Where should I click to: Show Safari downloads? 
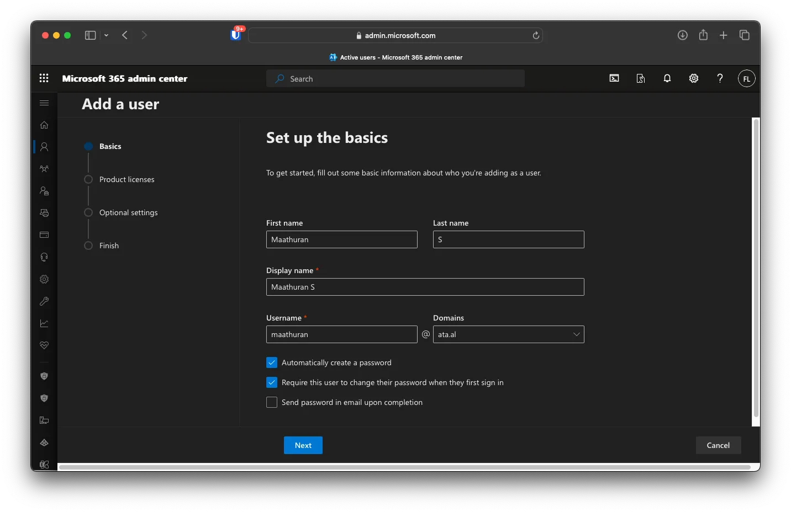click(x=683, y=35)
